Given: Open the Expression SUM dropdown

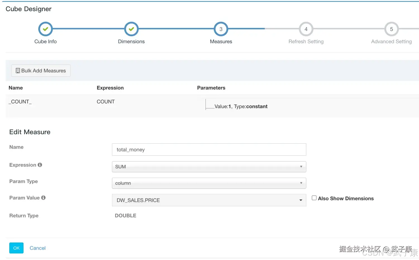Looking at the screenshot, I should (x=209, y=167).
